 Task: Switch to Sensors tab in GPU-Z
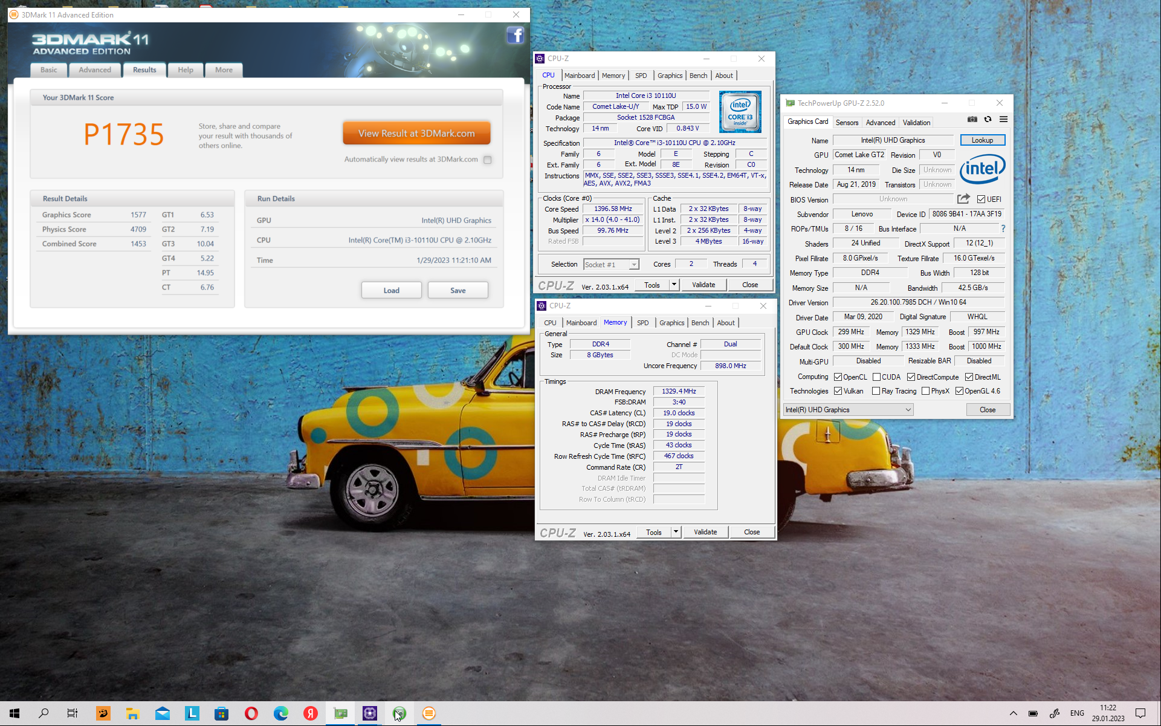[847, 123]
